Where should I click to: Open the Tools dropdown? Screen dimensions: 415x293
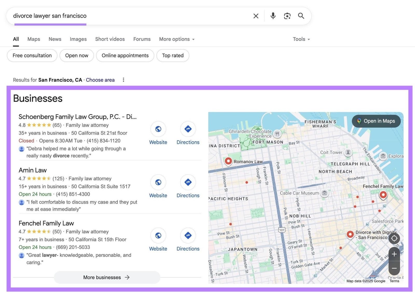301,39
